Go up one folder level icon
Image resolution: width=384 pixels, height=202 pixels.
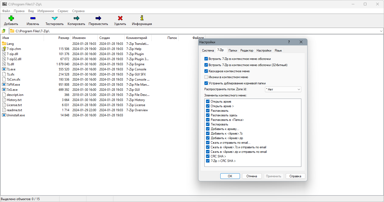[x=4, y=31]
